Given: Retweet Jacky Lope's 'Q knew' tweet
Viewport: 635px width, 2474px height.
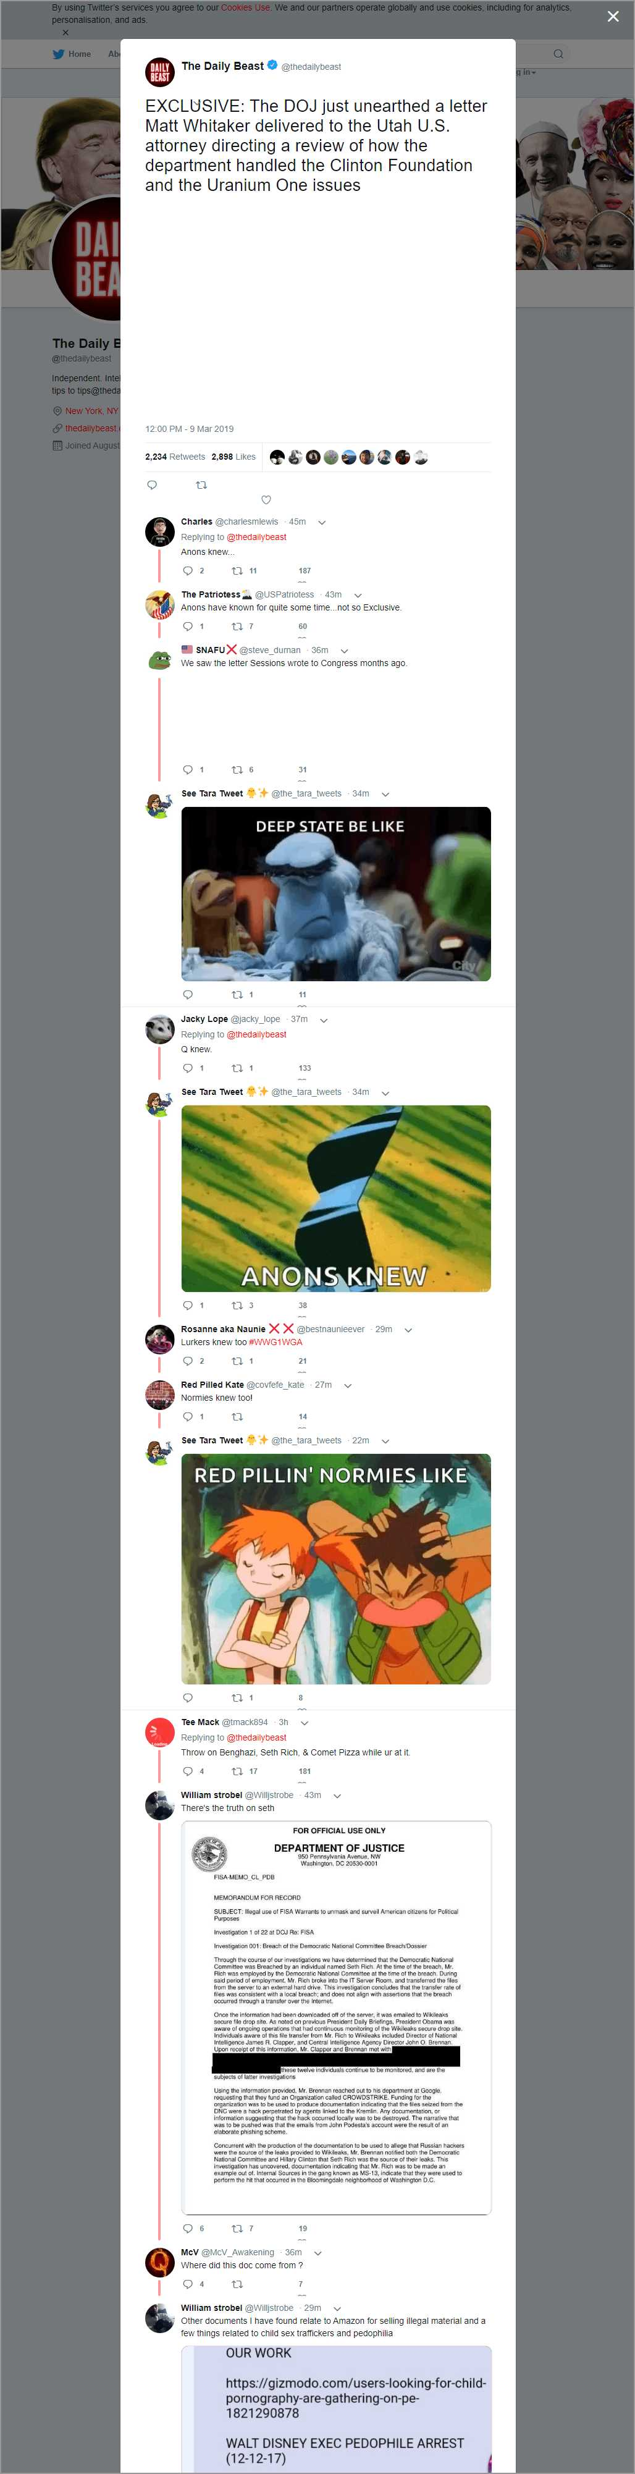Looking at the screenshot, I should (237, 1068).
